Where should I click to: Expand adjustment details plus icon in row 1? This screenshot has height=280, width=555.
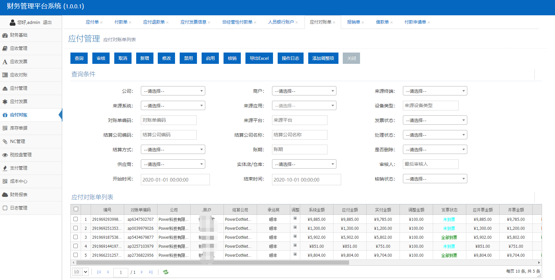coord(295,218)
